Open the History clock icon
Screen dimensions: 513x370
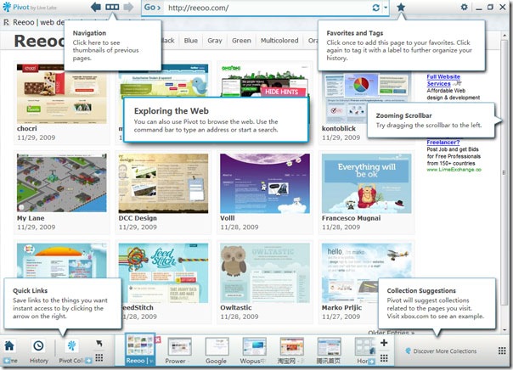pos(38,345)
